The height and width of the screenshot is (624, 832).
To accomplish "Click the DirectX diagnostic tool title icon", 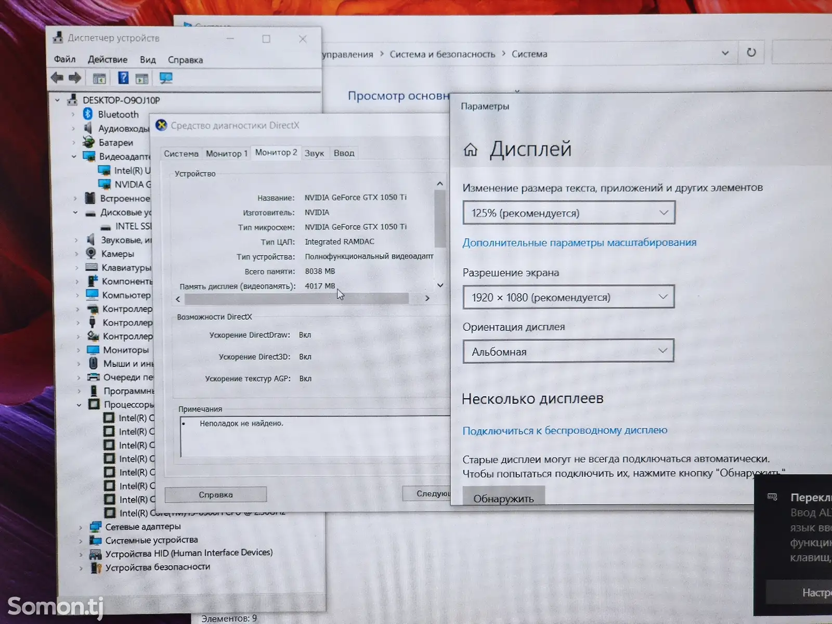I will point(161,125).
